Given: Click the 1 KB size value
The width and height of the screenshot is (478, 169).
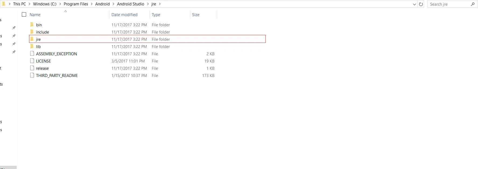Looking at the screenshot, I should pos(210,68).
